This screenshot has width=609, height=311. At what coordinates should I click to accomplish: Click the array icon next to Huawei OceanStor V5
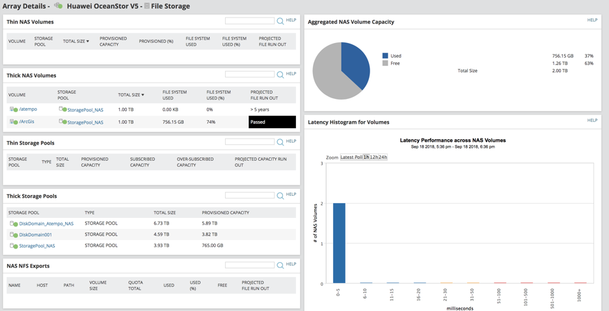[59, 6]
